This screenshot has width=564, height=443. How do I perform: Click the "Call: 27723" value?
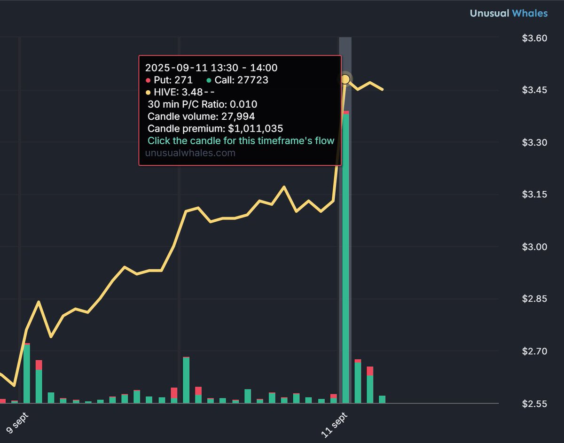pos(241,80)
